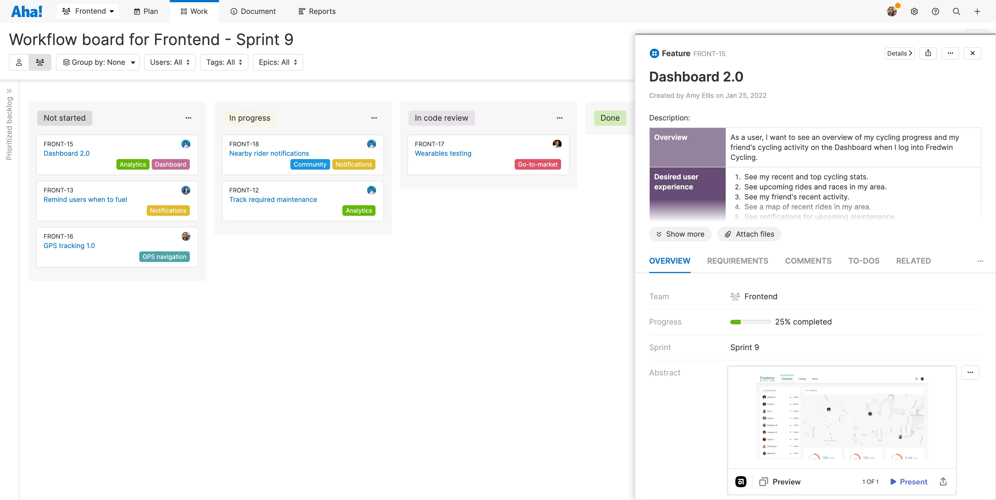Switch to the Comments tab
Image resolution: width=996 pixels, height=500 pixels.
pos(808,261)
